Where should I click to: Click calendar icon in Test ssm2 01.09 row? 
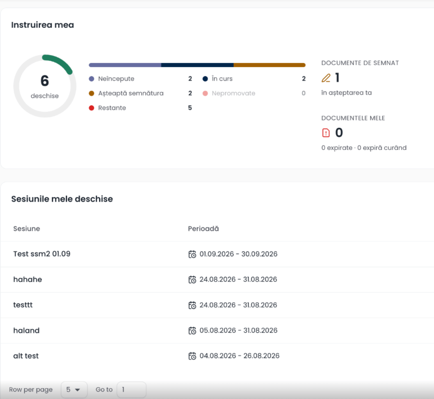192,254
